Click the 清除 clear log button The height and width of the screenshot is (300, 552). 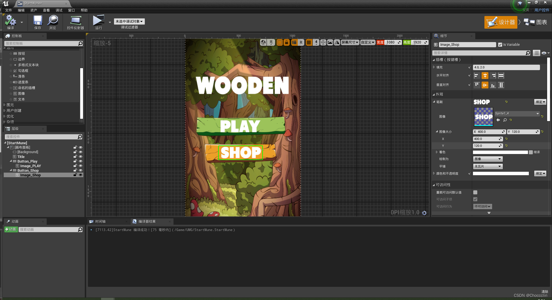[545, 292]
